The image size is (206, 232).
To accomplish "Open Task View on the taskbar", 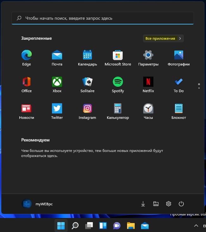I will tap(89, 226).
